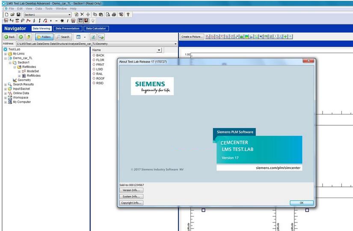Toggle the pressed red disk button in second toolbar
The height and width of the screenshot is (231, 353).
(86, 21)
